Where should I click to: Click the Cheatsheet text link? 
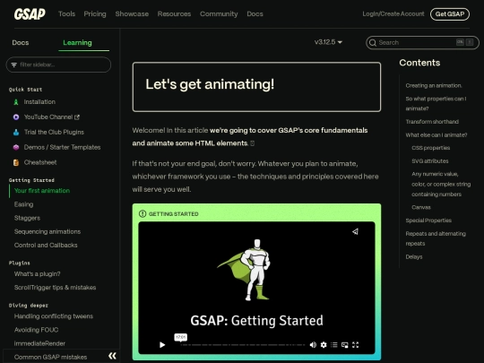coord(40,162)
